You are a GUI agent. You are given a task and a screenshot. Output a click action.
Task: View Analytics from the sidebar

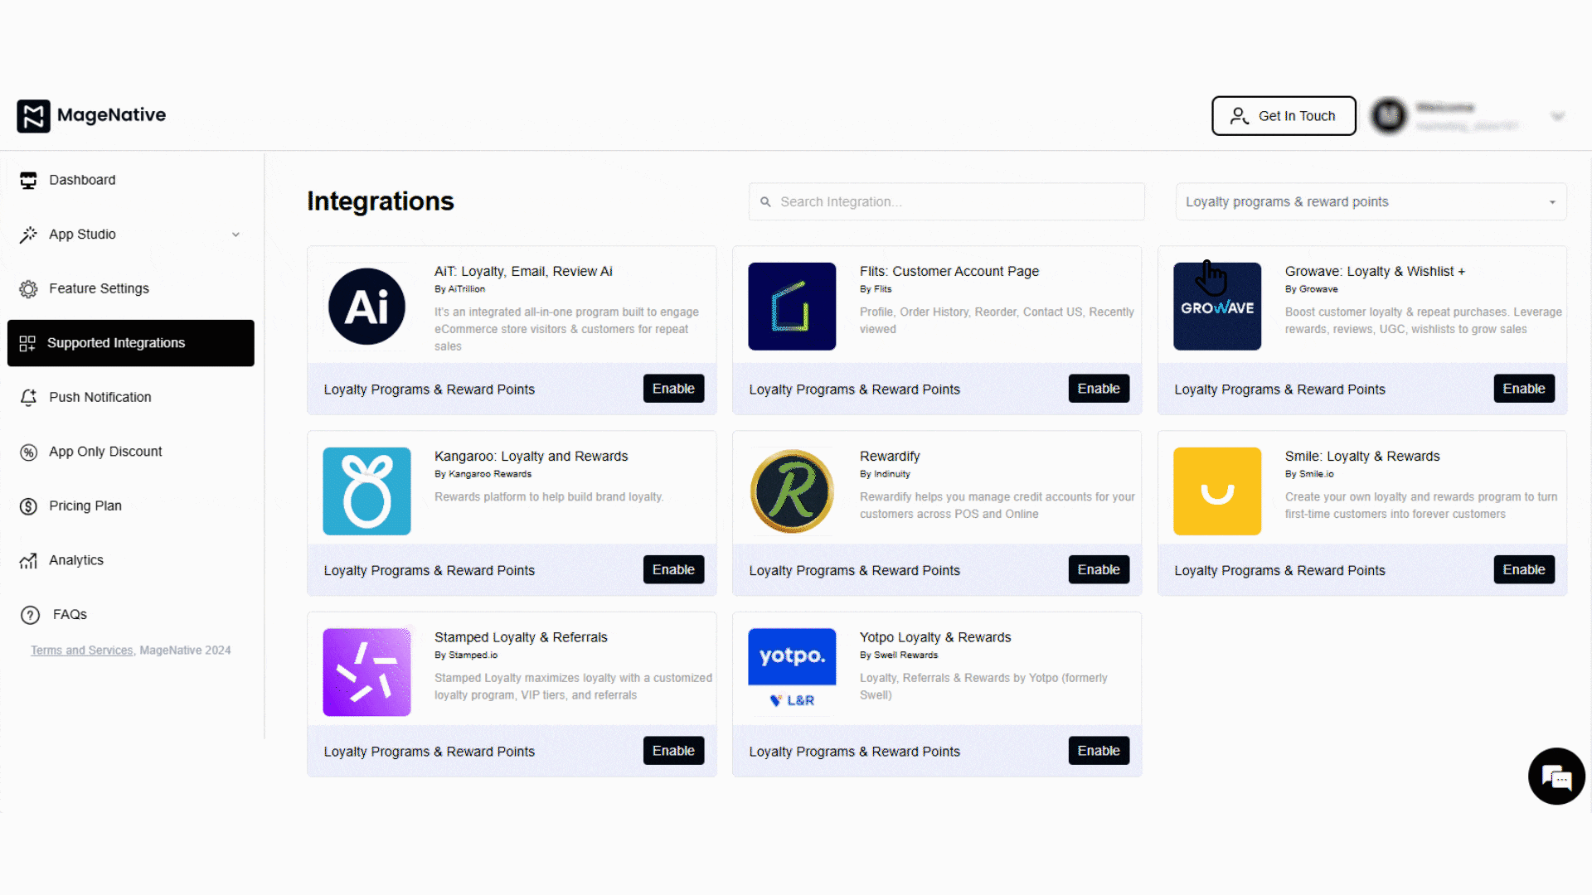coord(75,560)
